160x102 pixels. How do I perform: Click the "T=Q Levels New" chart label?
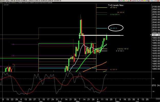tap(116, 5)
